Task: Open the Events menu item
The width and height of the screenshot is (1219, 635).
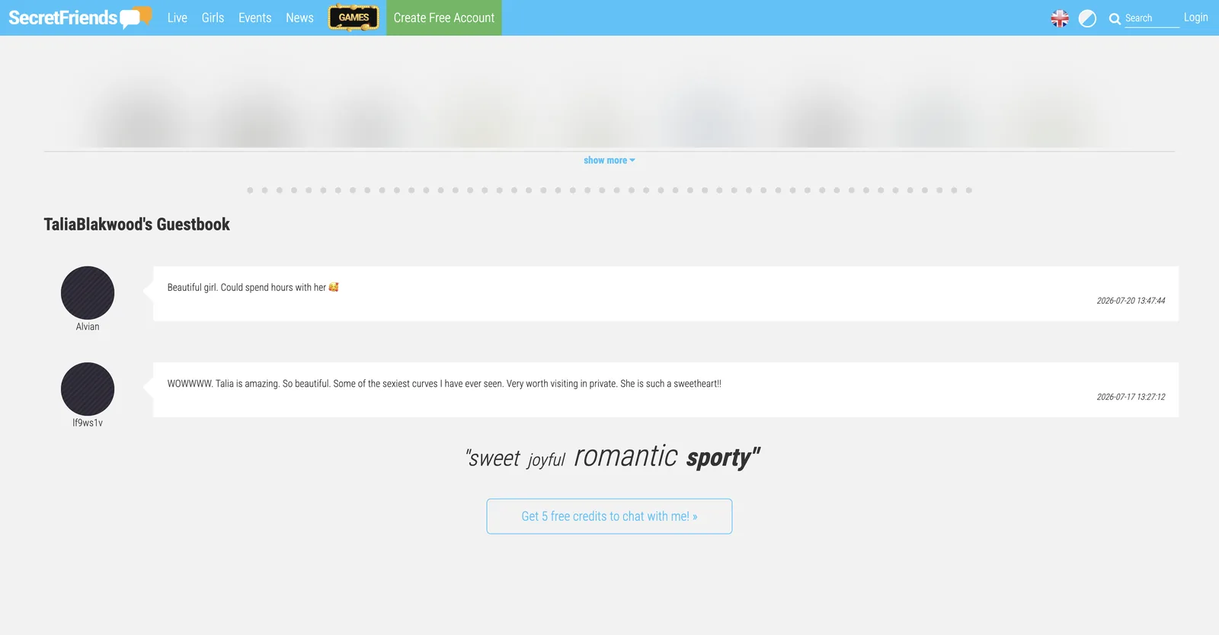Action: click(x=254, y=18)
